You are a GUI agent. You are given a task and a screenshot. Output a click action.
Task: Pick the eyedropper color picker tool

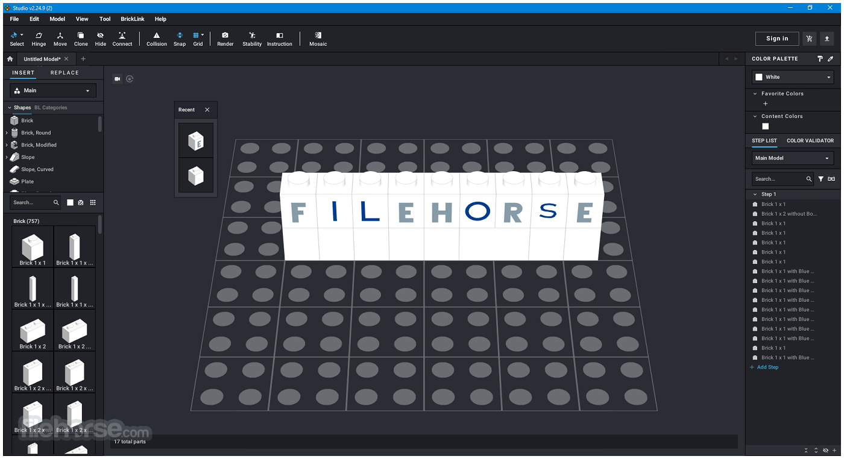coord(831,58)
